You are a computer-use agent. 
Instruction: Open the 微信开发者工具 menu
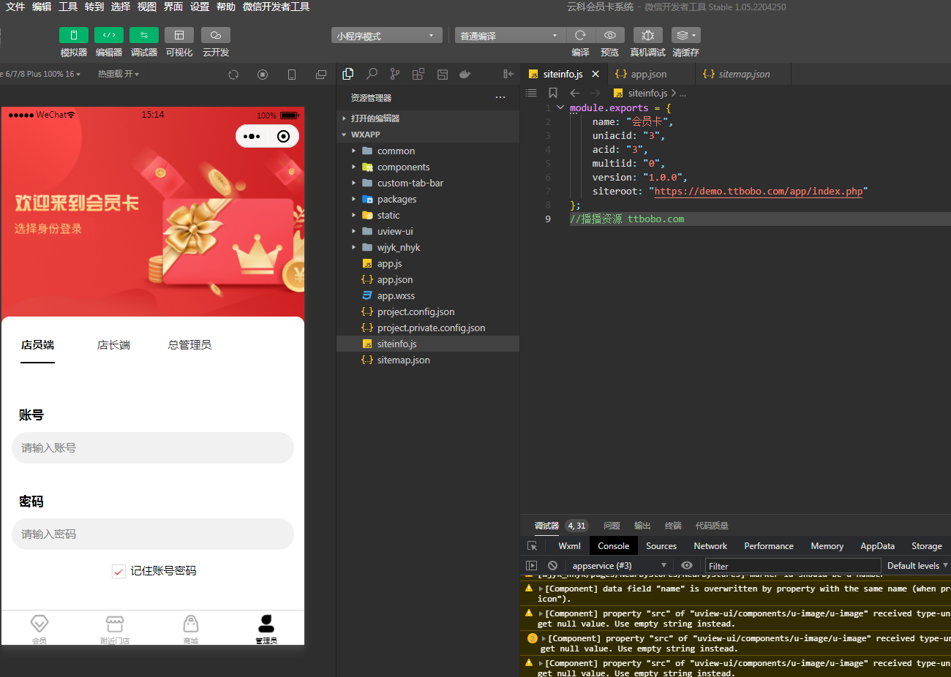[x=276, y=7]
